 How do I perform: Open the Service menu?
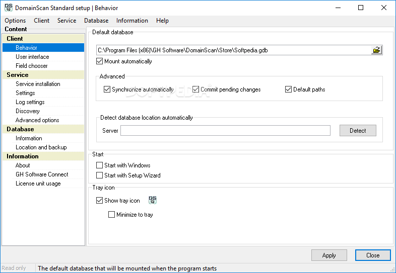pyautogui.click(x=67, y=21)
